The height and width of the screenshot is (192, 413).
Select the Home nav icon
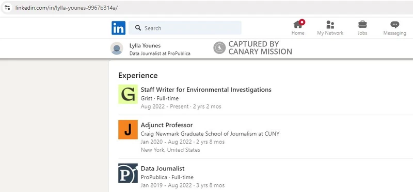(x=298, y=24)
